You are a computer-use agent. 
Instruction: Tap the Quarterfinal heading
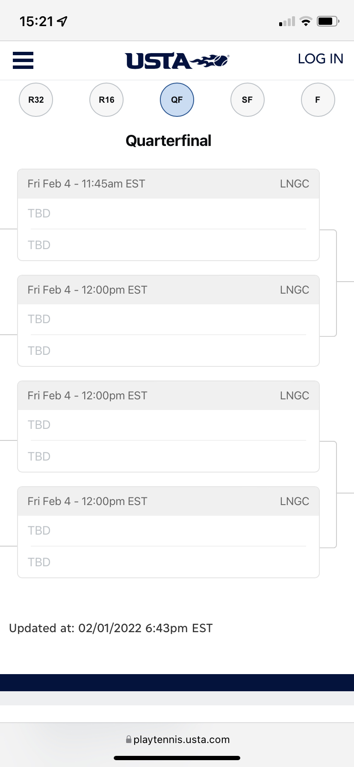(168, 140)
